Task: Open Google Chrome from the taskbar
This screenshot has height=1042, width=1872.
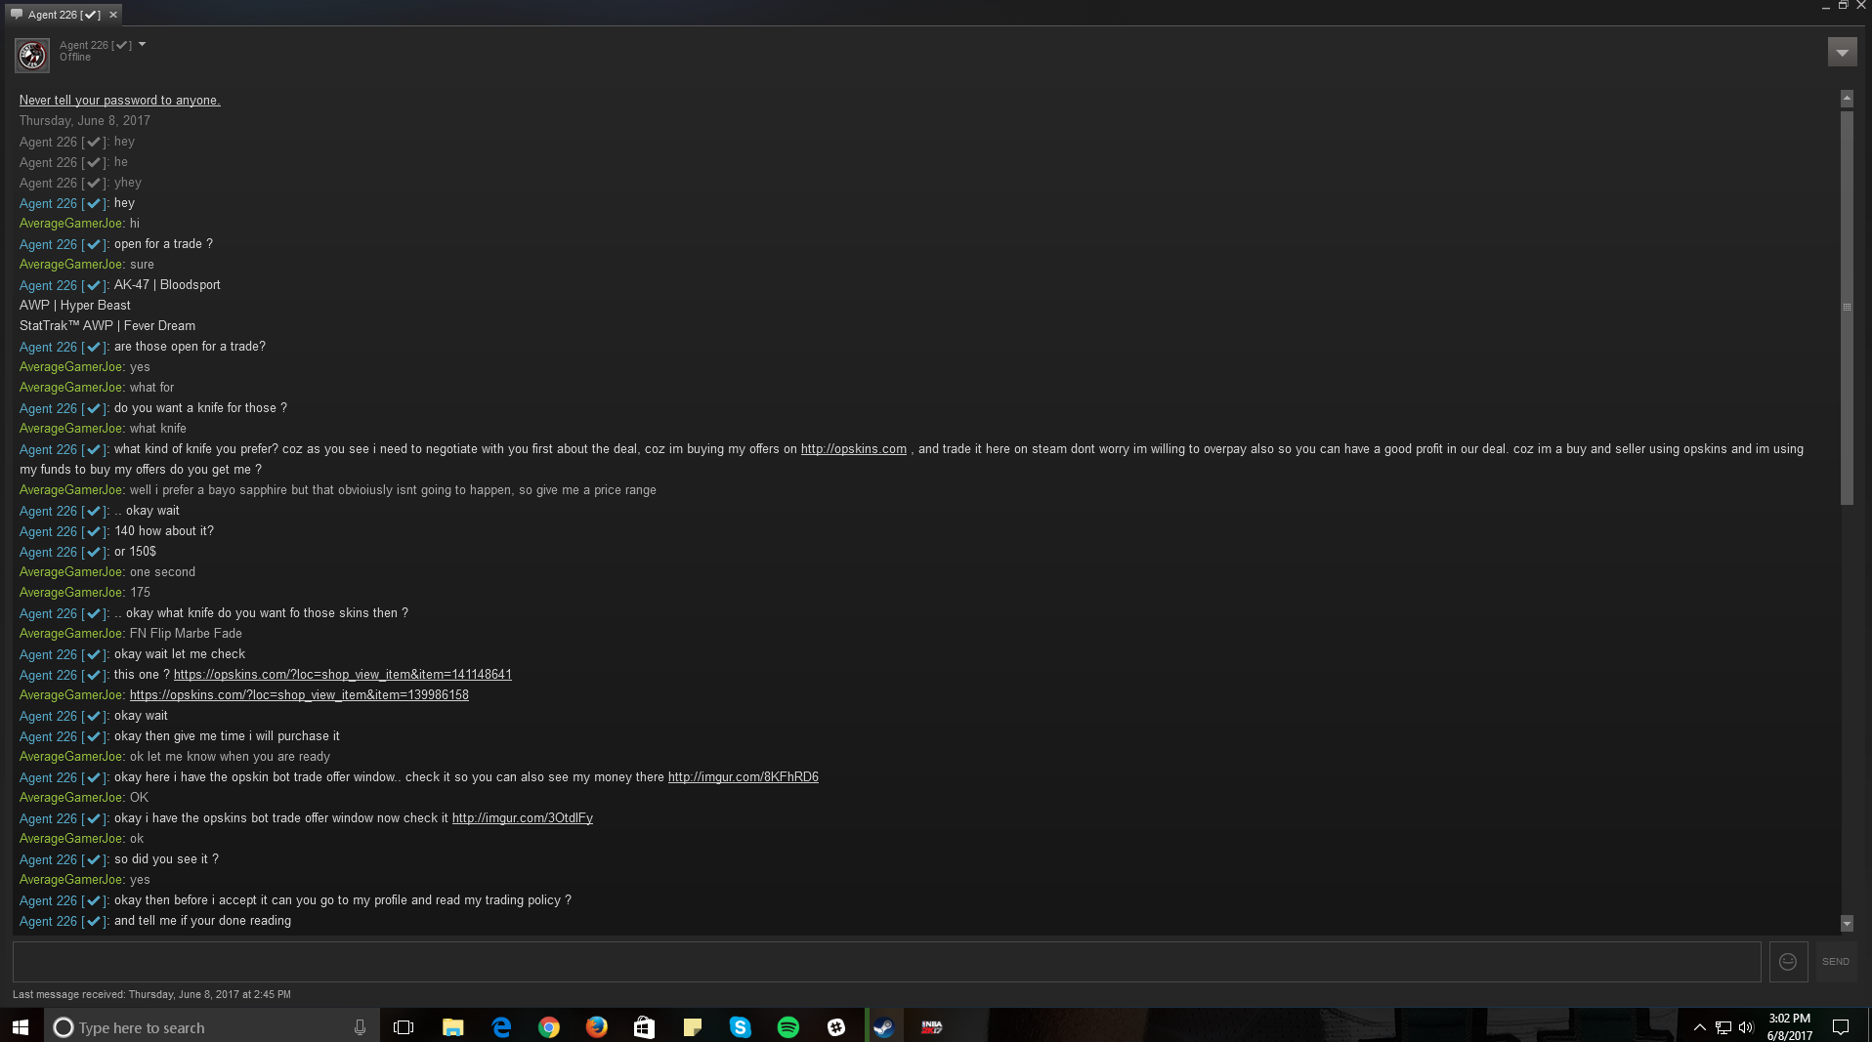Action: click(549, 1026)
